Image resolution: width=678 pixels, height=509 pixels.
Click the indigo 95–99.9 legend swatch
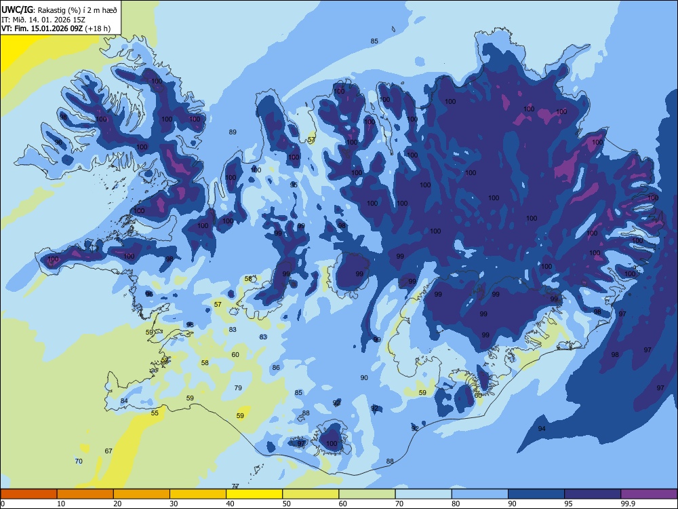(x=593, y=494)
